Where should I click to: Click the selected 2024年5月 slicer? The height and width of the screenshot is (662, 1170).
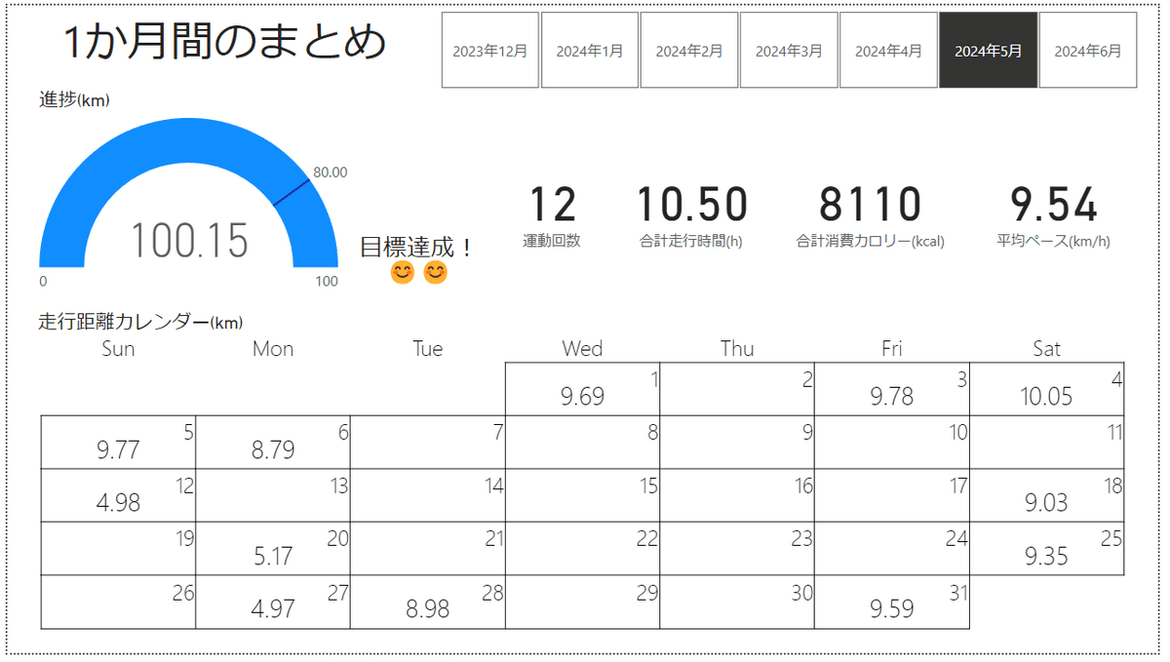point(988,51)
